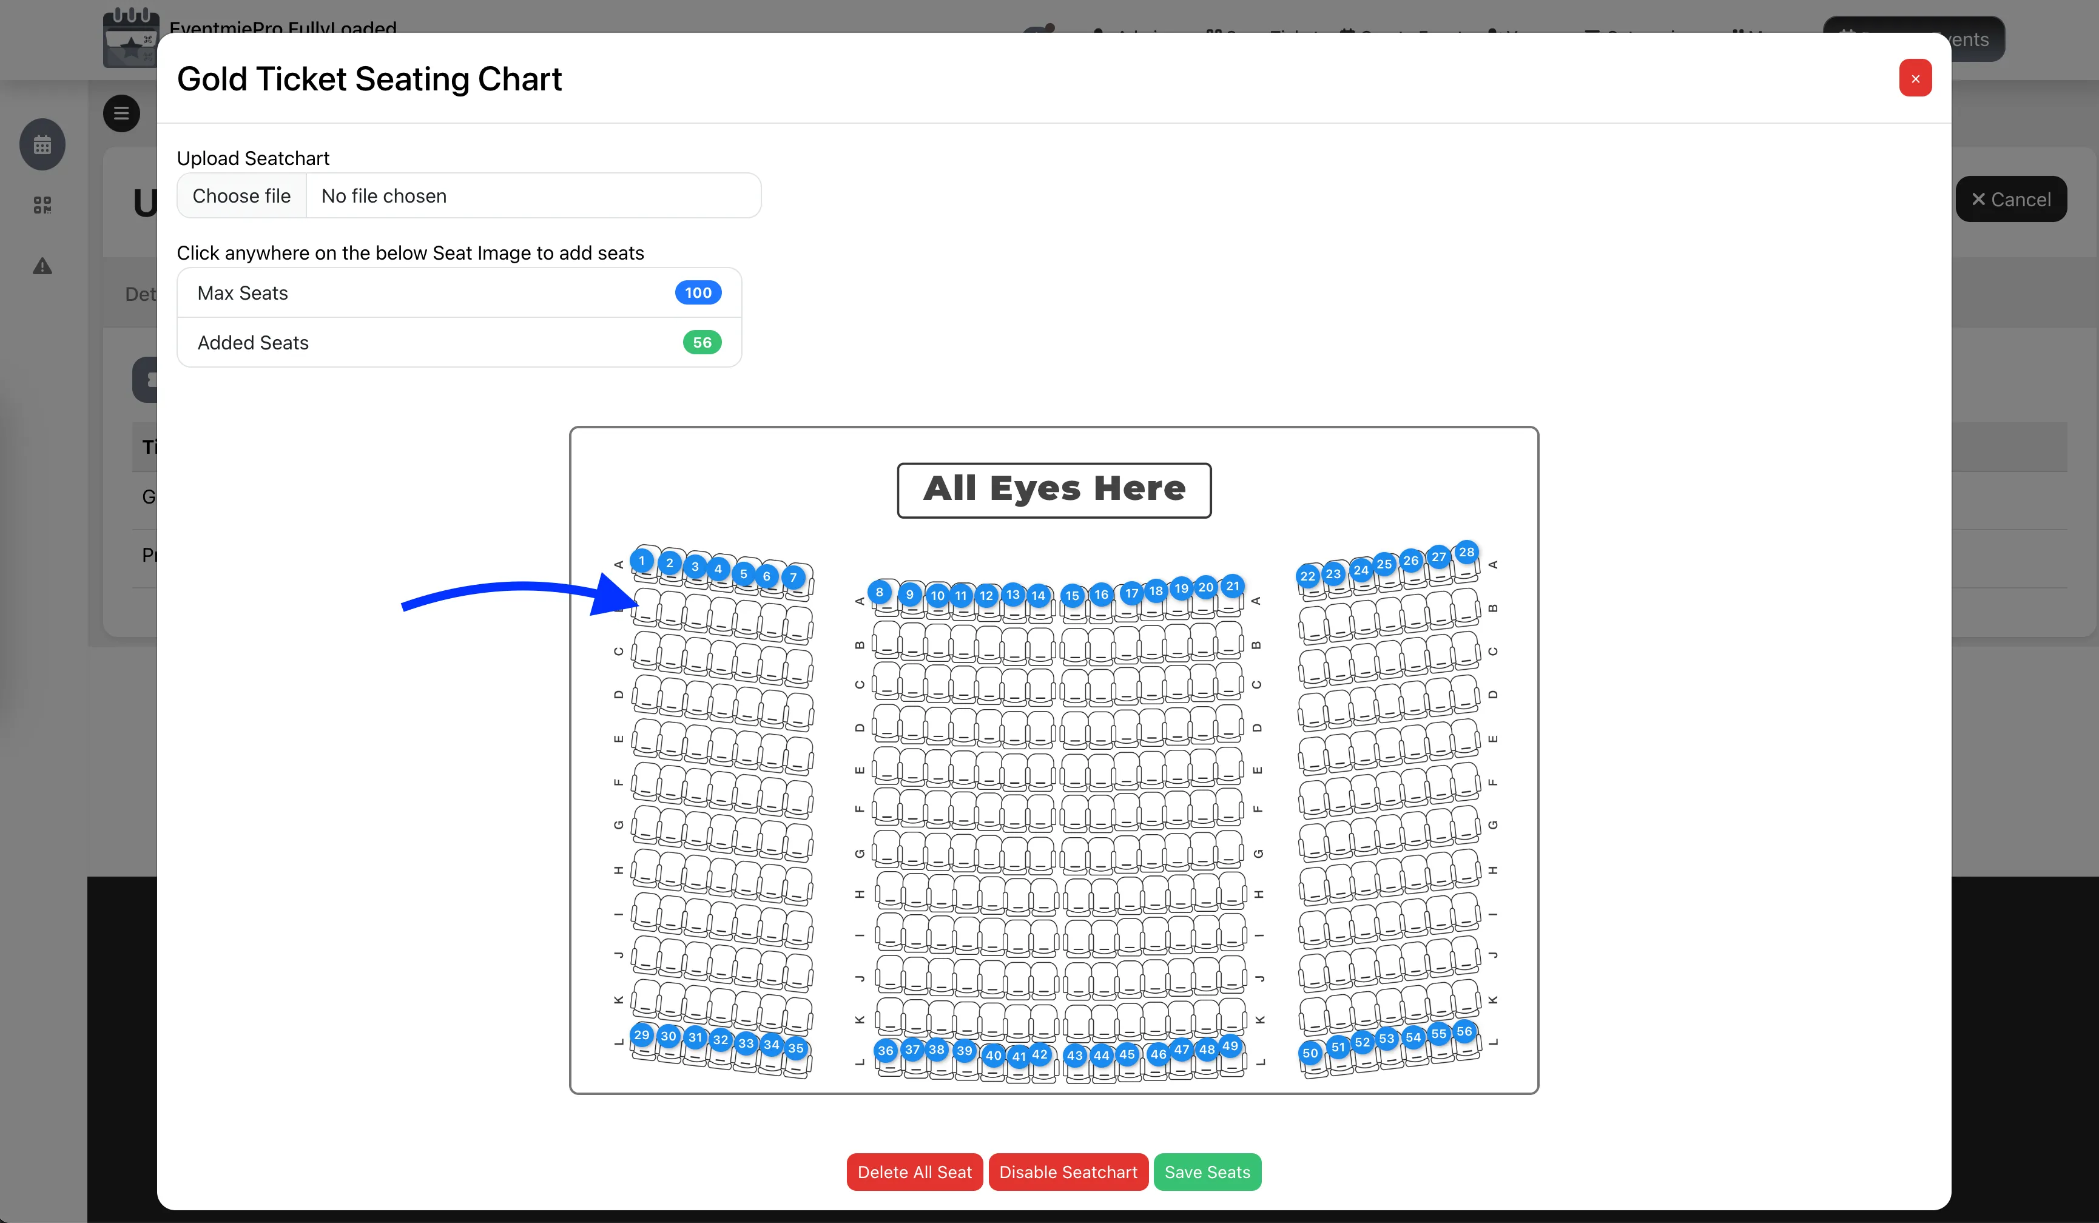Toggle seat number 1 marker
The image size is (2099, 1223).
click(x=642, y=561)
